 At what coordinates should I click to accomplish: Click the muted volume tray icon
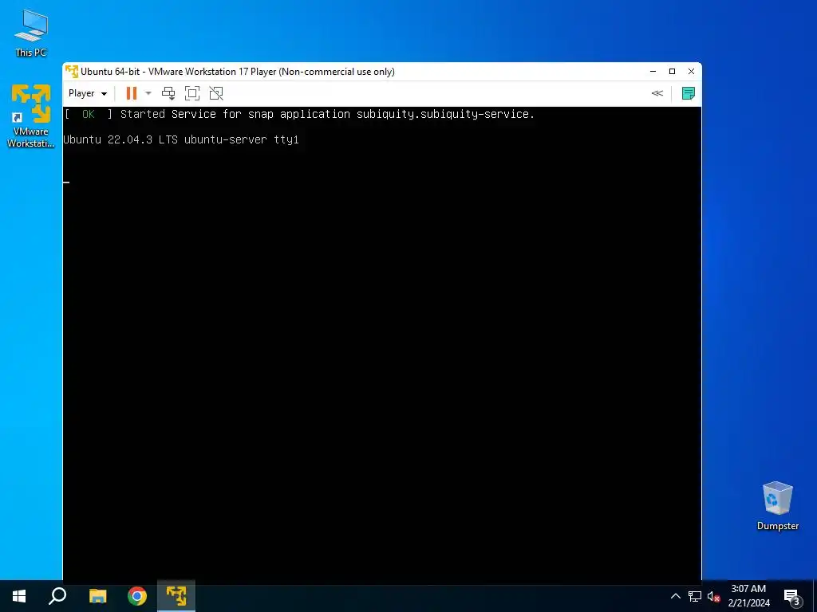coord(713,596)
